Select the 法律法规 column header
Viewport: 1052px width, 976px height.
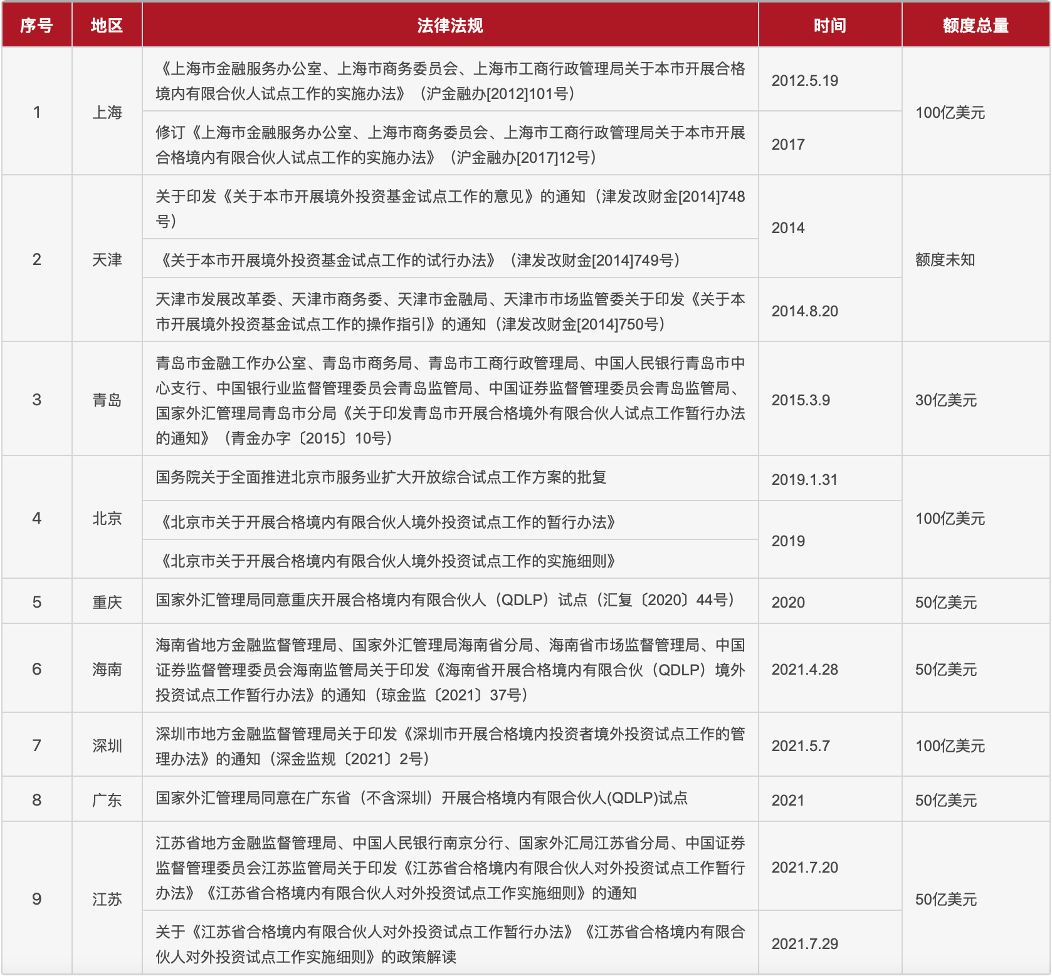(x=449, y=26)
